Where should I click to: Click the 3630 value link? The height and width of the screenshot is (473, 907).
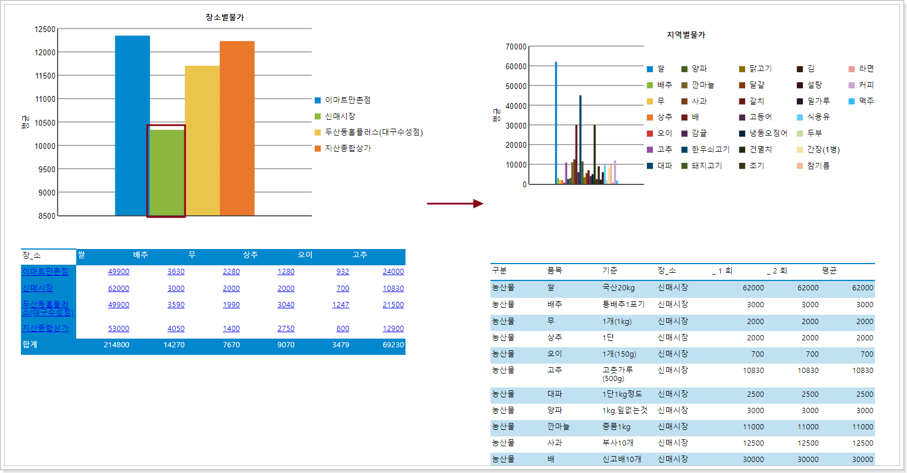176,272
